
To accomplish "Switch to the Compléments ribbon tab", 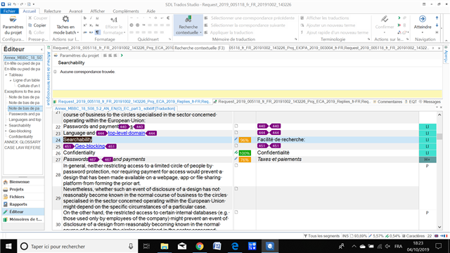I will pos(126,11).
